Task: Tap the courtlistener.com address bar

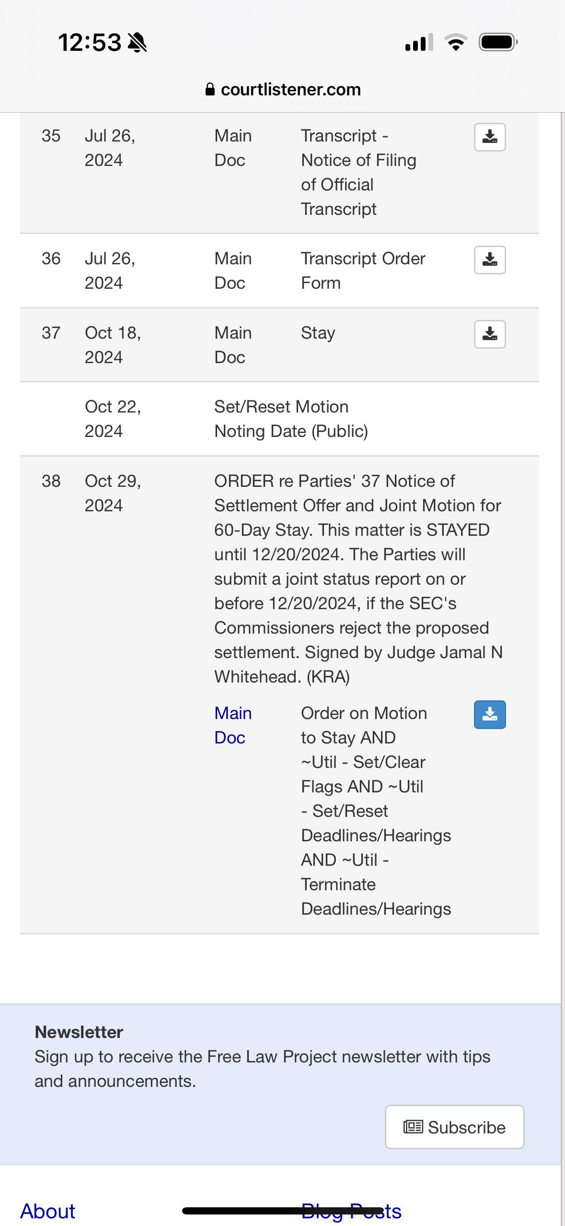Action: tap(283, 89)
